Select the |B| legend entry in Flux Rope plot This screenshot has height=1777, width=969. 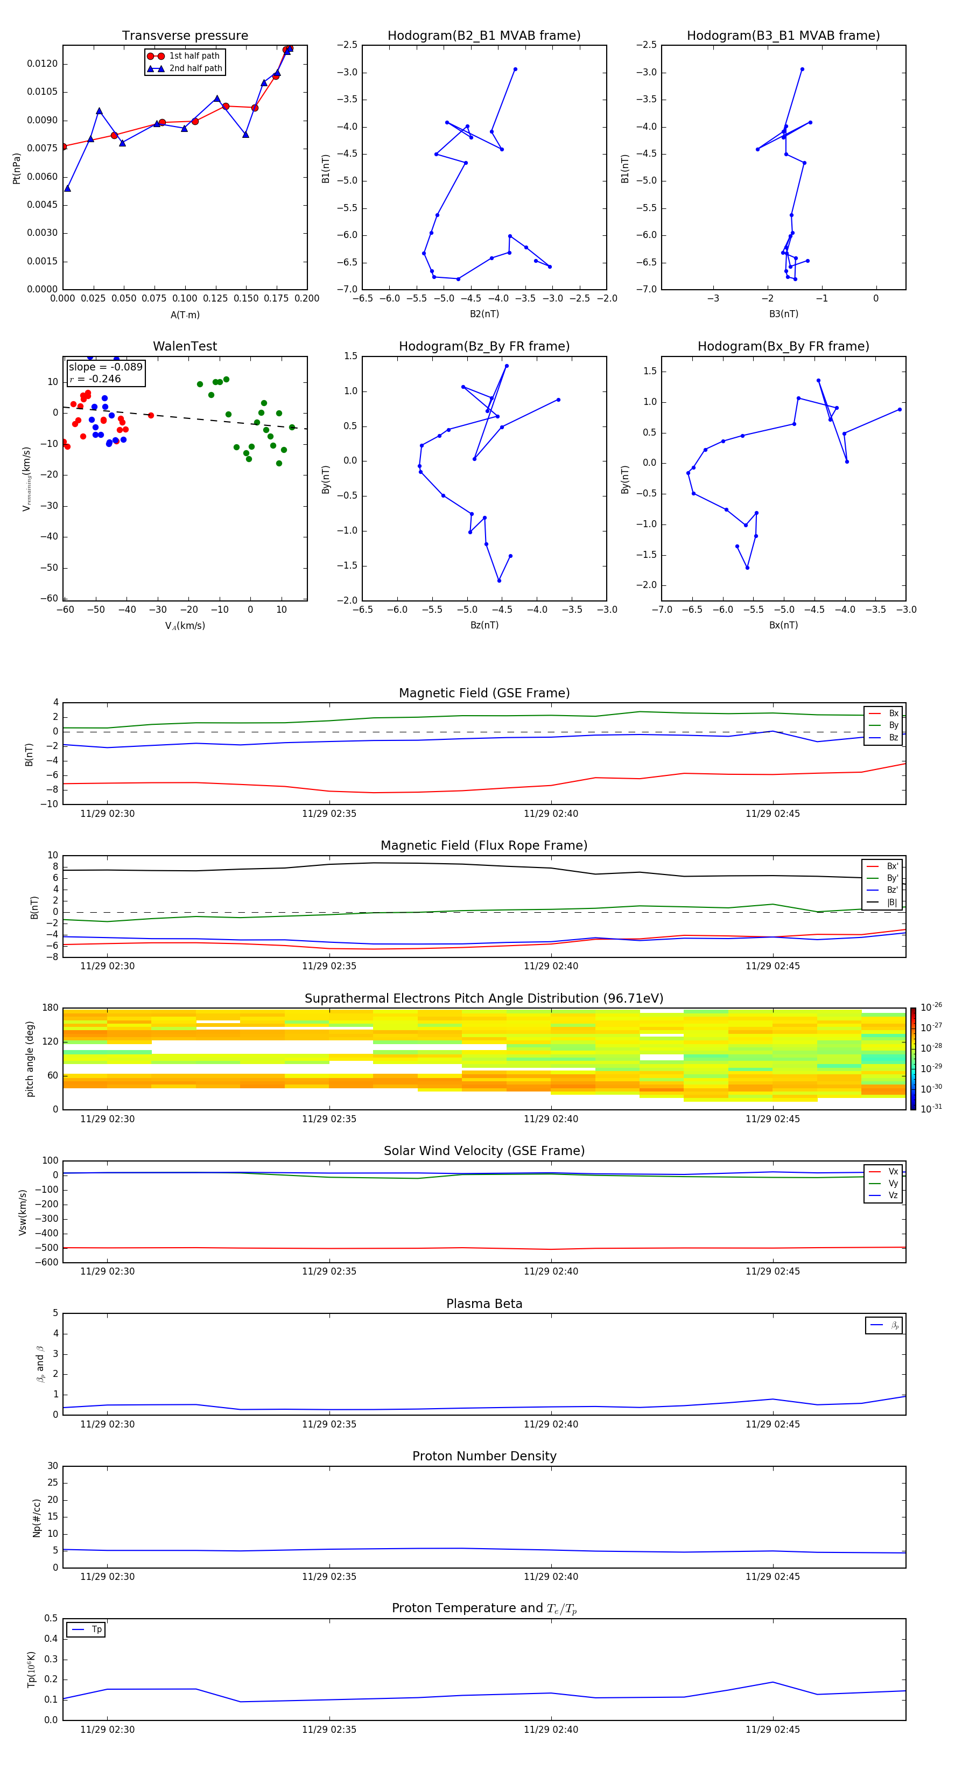[883, 903]
